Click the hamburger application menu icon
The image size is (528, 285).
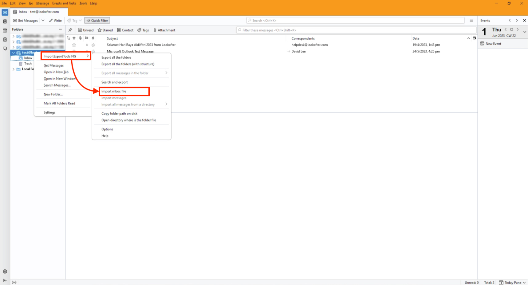pos(471,21)
